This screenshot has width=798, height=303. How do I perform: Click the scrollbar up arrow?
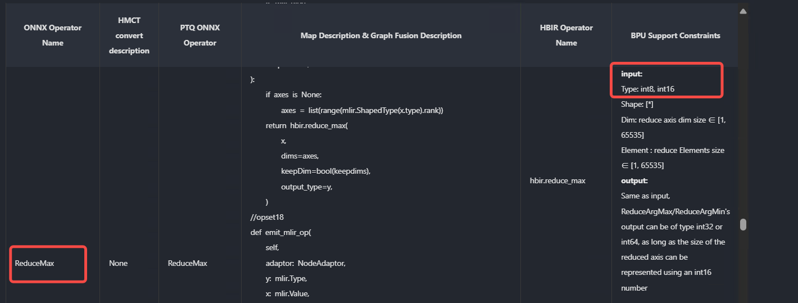point(743,11)
